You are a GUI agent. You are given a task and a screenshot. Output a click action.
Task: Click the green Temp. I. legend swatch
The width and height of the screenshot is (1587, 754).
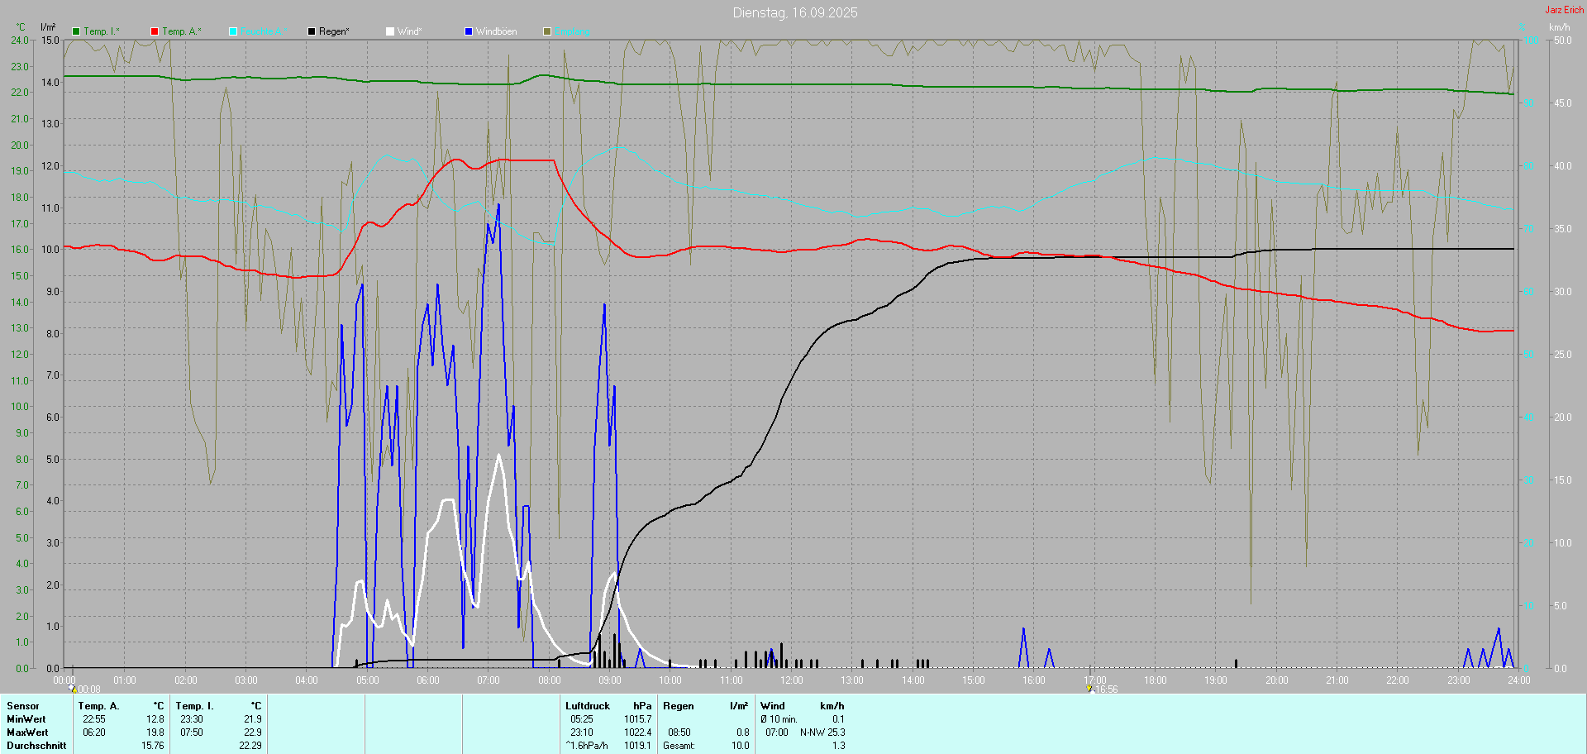point(76,31)
